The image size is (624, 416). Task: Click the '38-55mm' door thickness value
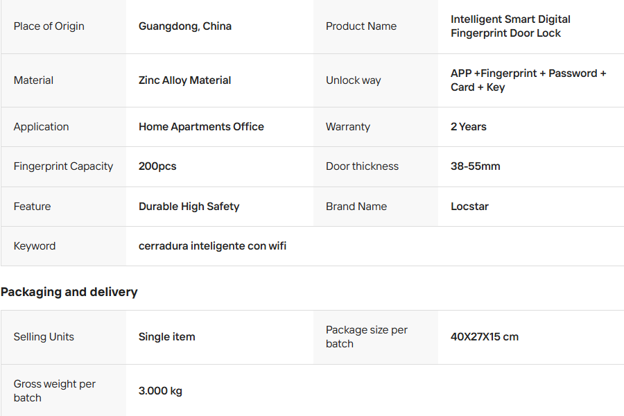tap(476, 166)
